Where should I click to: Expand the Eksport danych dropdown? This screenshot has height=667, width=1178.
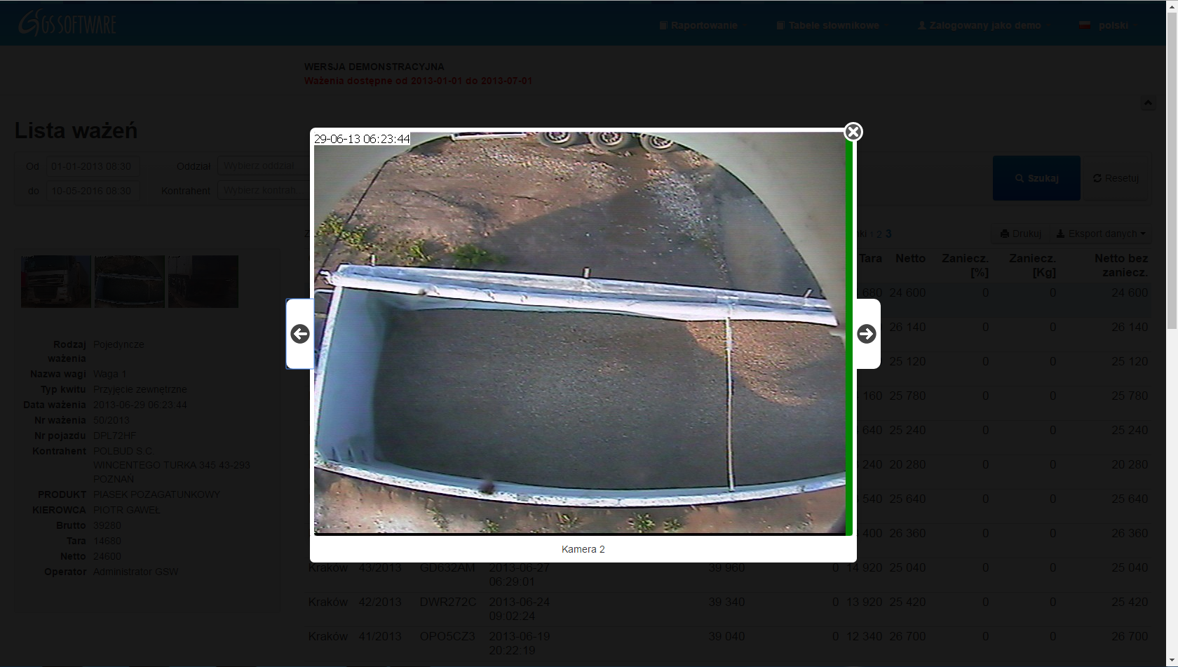[1101, 234]
